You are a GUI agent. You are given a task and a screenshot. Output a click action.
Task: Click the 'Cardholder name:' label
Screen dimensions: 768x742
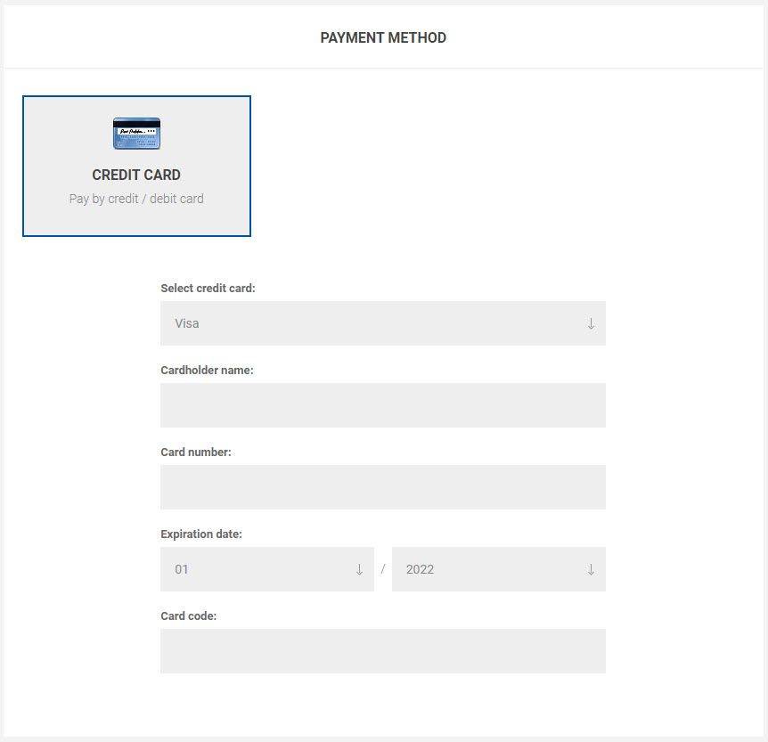[207, 371]
